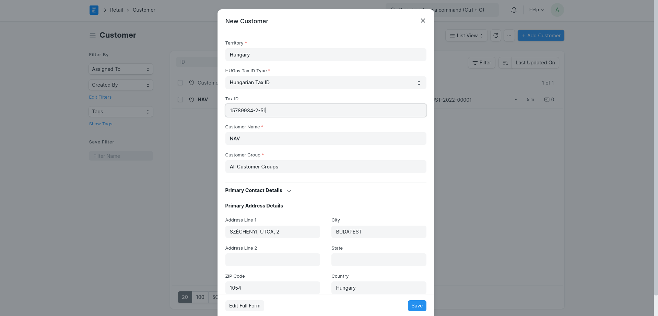The image size is (658, 316).
Task: Toggle sidebar with hamburger icon
Action: click(x=92, y=35)
